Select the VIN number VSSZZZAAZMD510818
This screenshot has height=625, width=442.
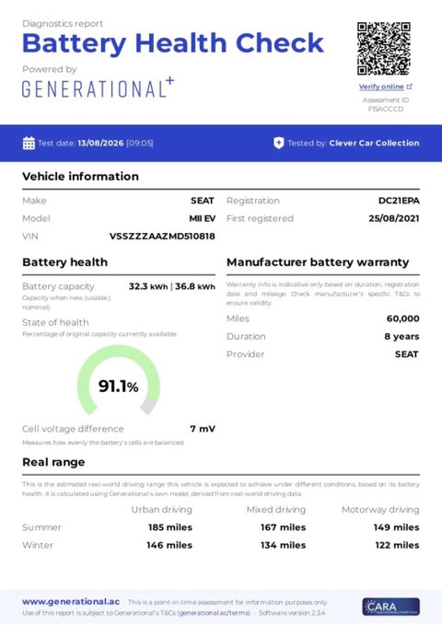pyautogui.click(x=162, y=237)
